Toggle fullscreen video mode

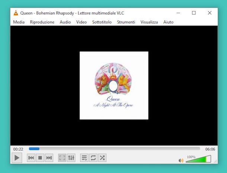click(x=62, y=158)
